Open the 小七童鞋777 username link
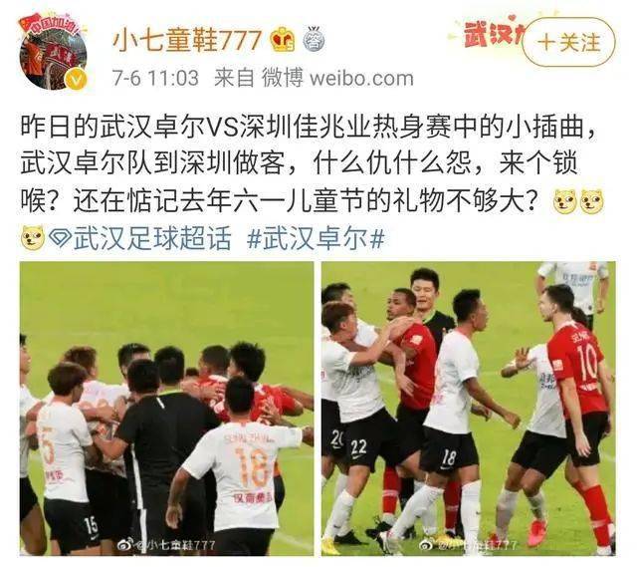The width and height of the screenshot is (637, 567). 186,40
